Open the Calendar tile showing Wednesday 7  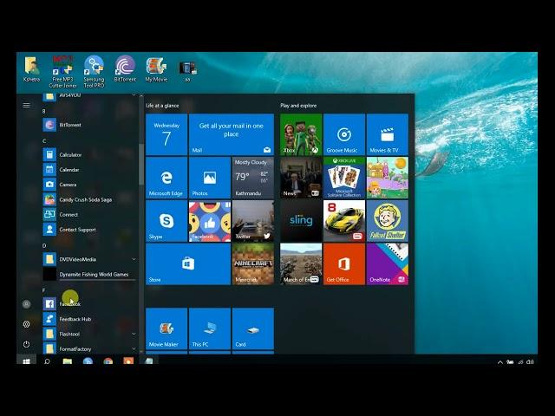(x=166, y=134)
